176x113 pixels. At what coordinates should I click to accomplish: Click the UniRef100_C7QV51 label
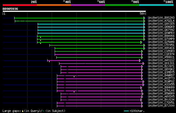pos(161,103)
